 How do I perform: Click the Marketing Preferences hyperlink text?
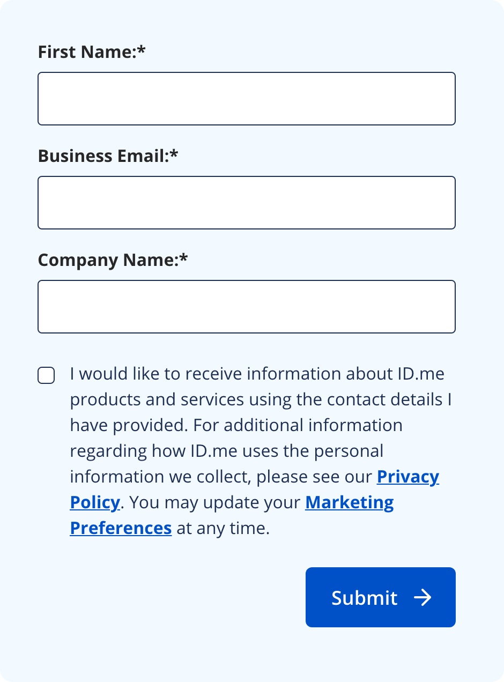coord(349,502)
